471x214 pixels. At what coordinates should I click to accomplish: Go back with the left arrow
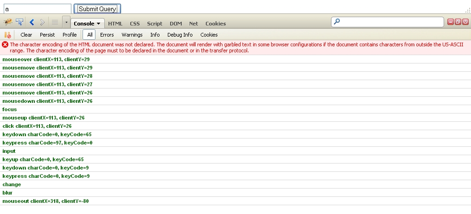pos(32,22)
